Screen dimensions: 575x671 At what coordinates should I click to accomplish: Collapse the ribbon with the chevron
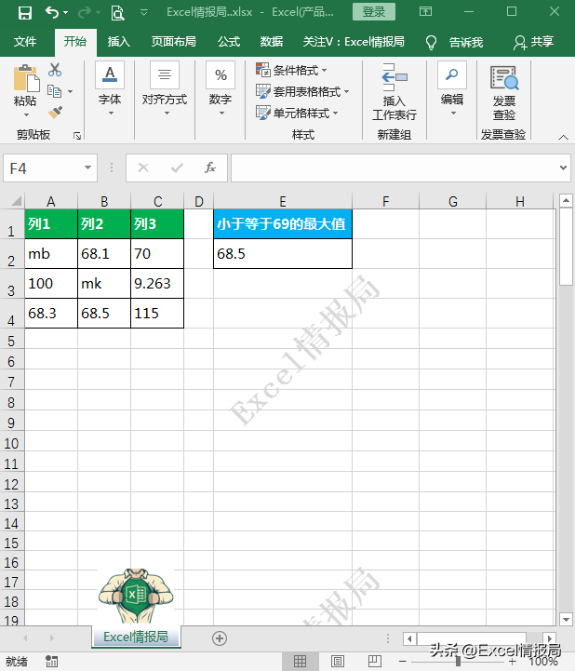[564, 138]
